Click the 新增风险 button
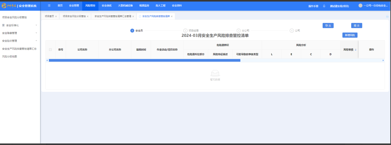The height and width of the screenshot is (145, 391). tap(350, 35)
